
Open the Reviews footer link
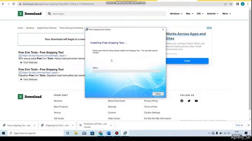58,101
